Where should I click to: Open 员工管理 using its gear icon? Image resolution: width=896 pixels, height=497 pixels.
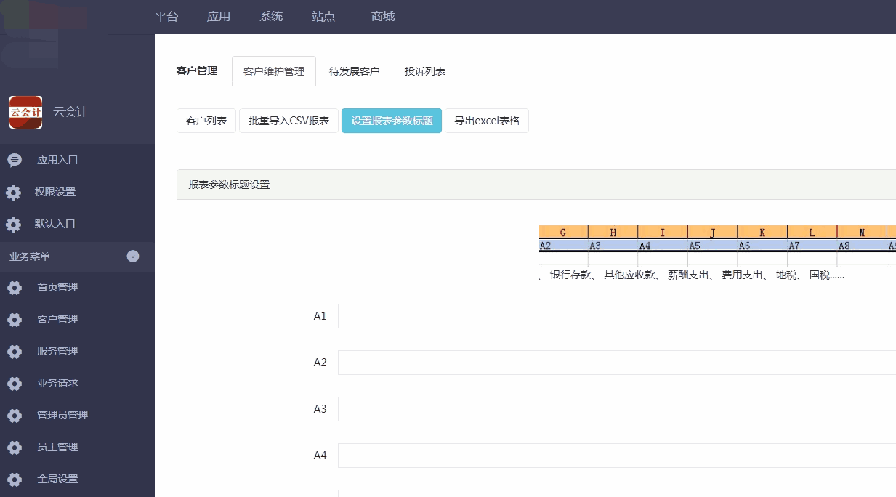tap(16, 447)
